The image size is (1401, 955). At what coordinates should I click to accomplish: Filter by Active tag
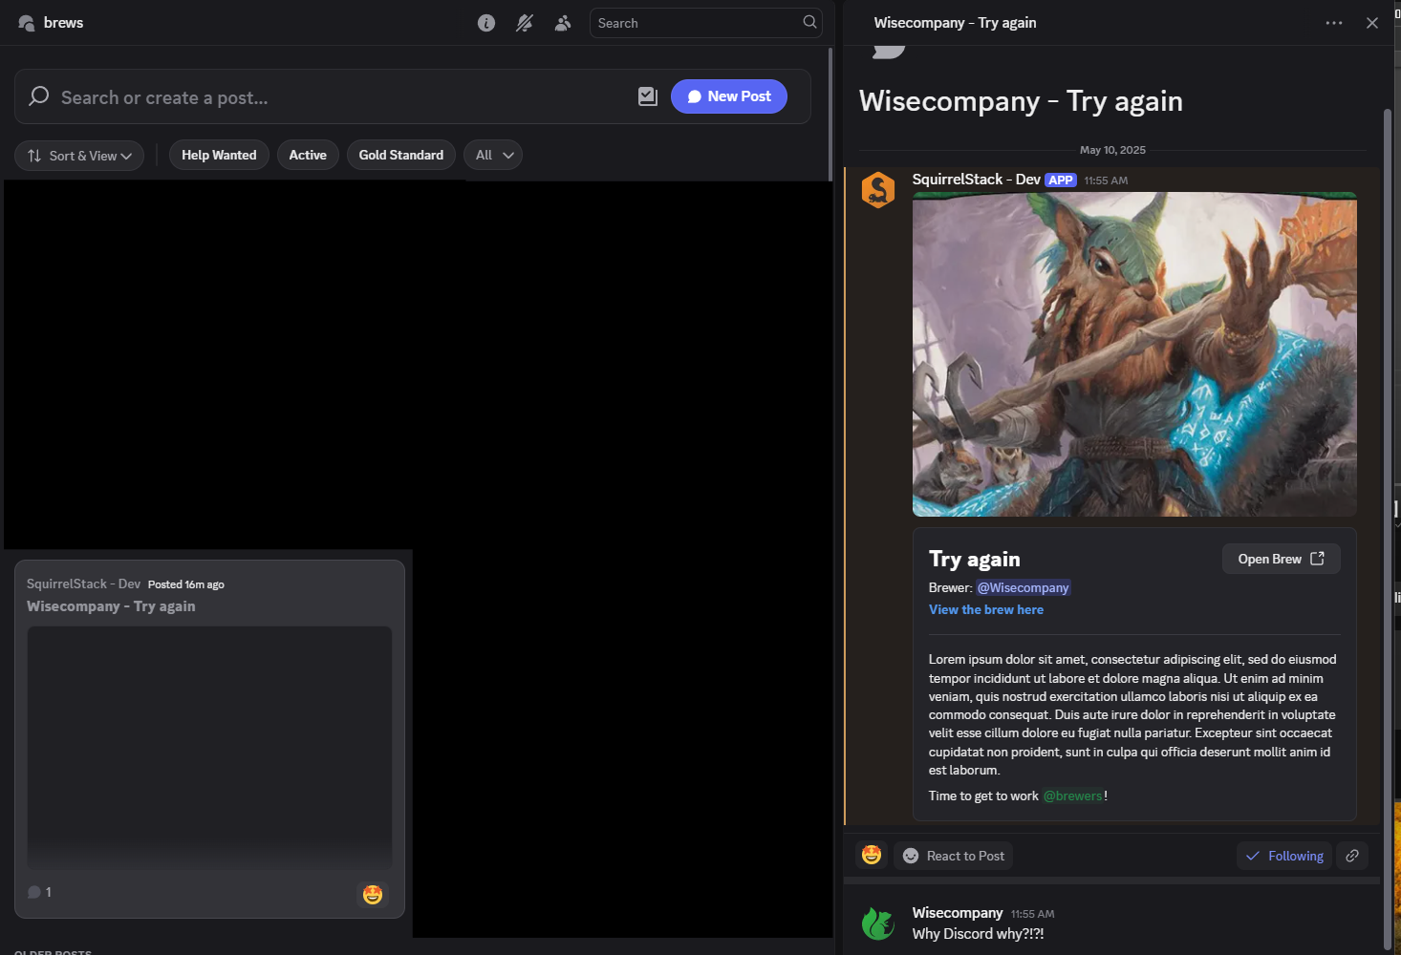pos(308,156)
